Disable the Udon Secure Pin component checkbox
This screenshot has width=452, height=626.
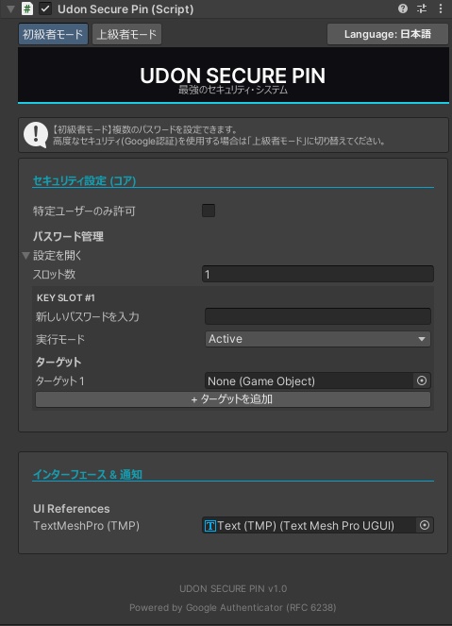coord(45,8)
